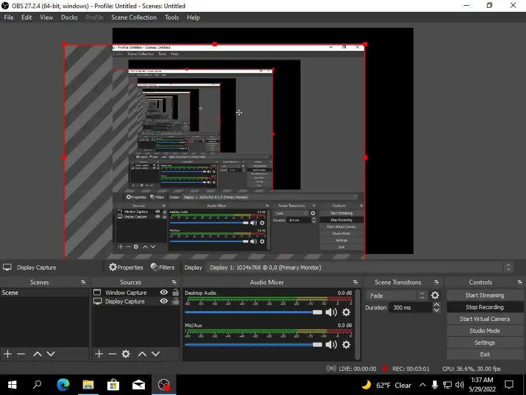
Task: Open the Edit menu
Action: coord(27,17)
